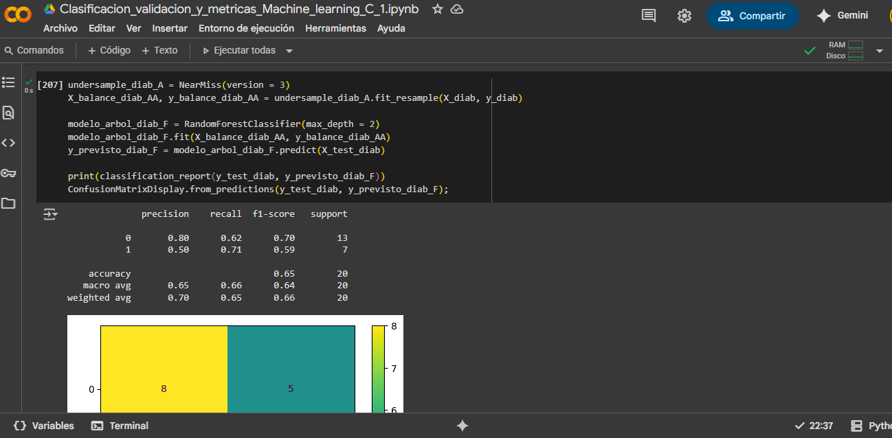Open the Gemini assistant button
Image resolution: width=892 pixels, height=438 pixels.
842,16
